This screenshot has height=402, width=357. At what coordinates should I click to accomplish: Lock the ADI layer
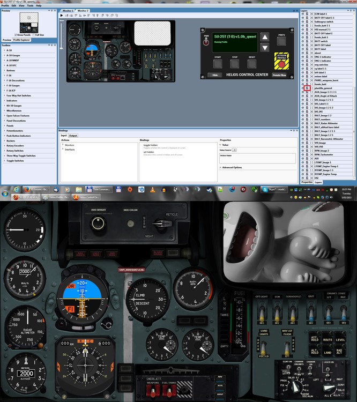pyautogui.click(x=307, y=159)
